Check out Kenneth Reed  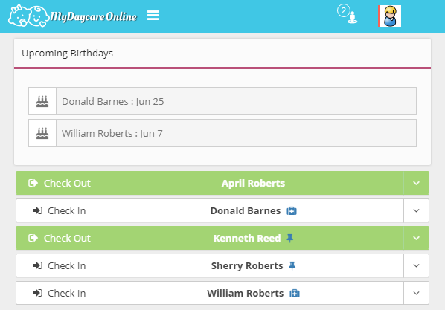(60, 238)
